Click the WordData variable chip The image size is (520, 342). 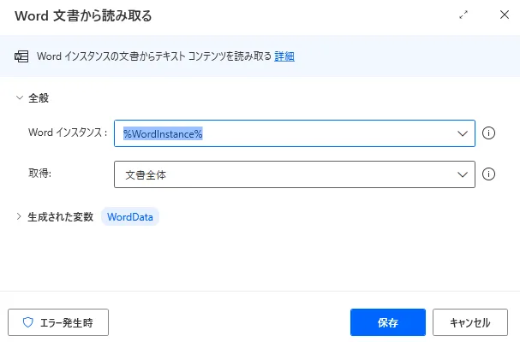[130, 217]
